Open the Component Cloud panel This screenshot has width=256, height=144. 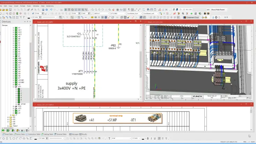tap(192, 17)
